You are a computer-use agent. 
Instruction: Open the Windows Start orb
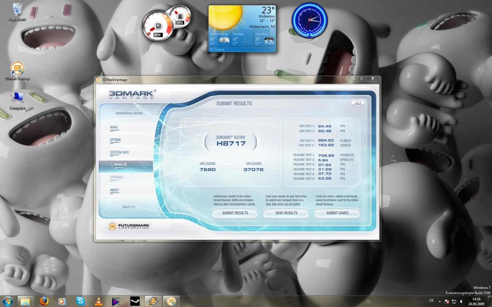pos(7,301)
